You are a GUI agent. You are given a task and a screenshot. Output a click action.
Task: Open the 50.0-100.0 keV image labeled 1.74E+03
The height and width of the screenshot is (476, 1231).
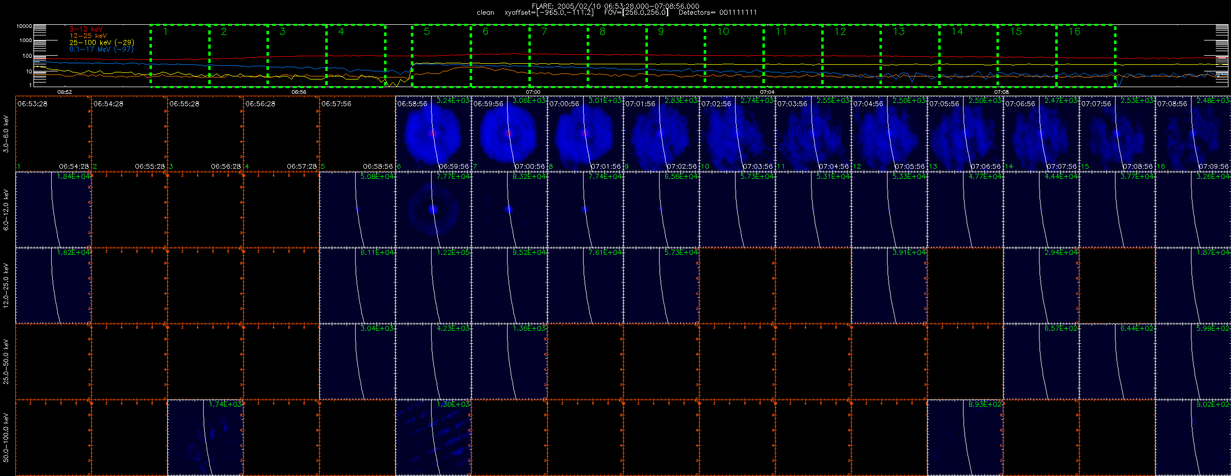point(205,438)
